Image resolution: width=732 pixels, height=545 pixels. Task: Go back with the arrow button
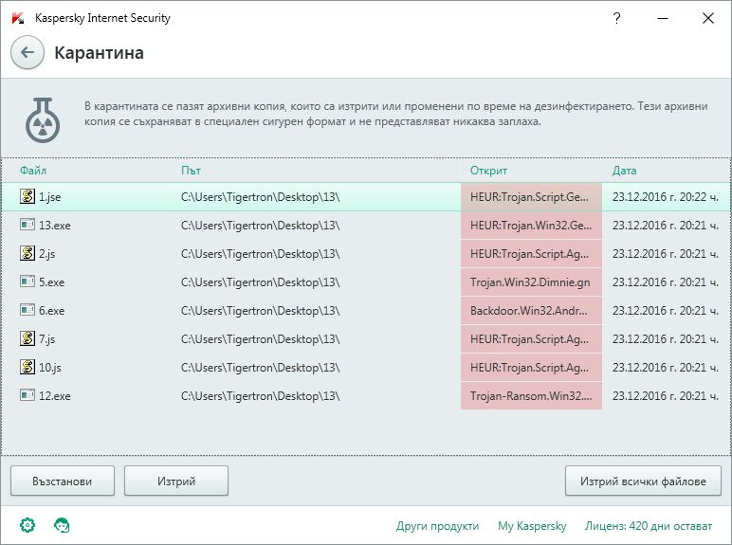[27, 52]
